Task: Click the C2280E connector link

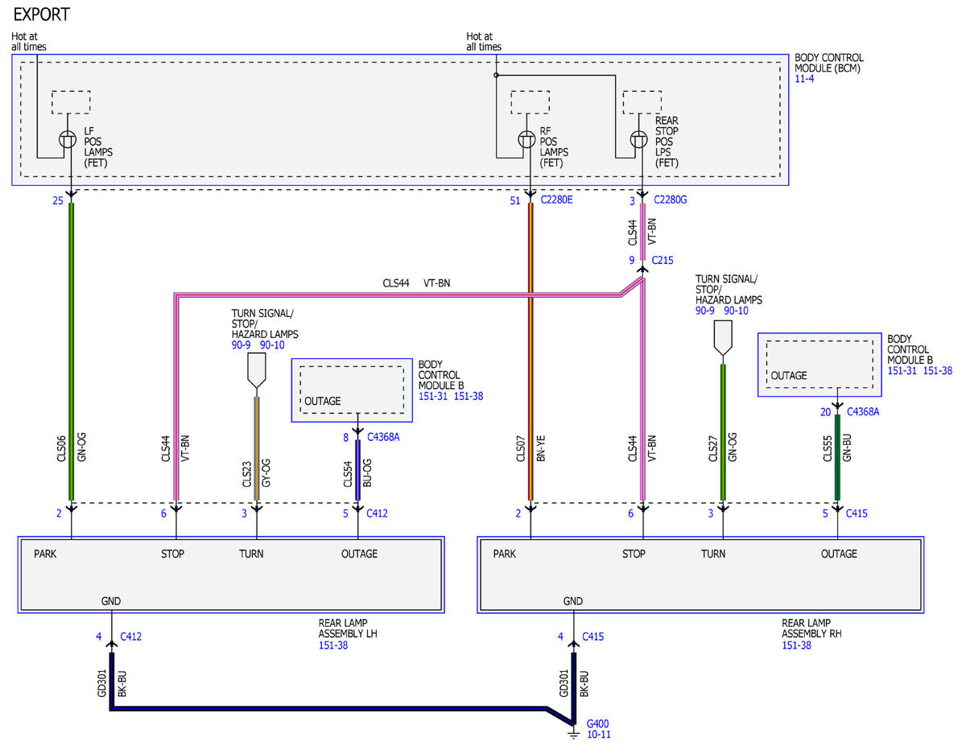Action: 557,200
